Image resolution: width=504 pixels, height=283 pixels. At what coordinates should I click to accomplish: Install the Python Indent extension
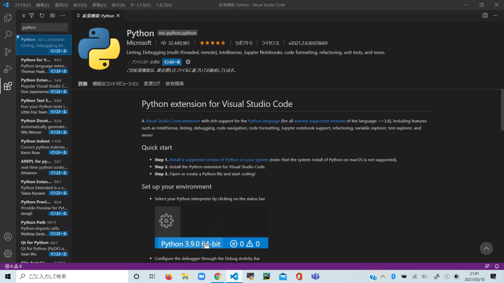(x=58, y=153)
